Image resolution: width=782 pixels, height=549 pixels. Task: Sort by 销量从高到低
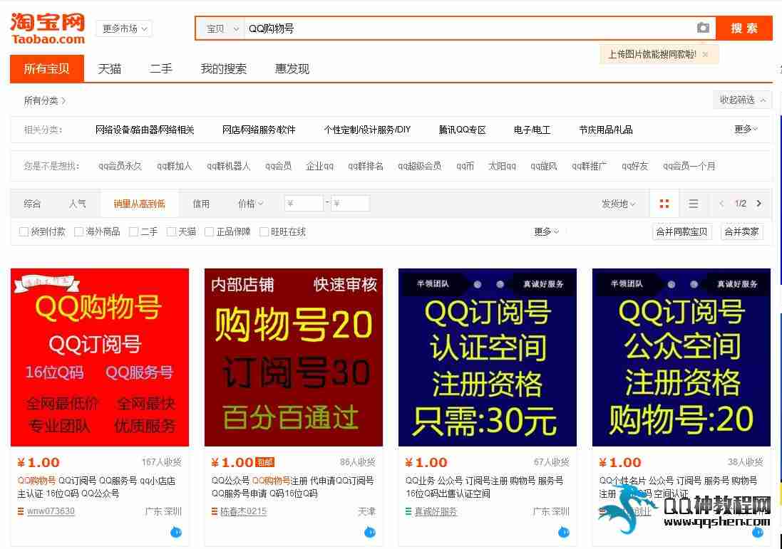[x=139, y=203]
